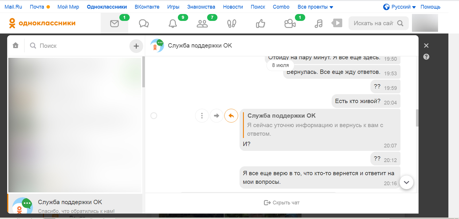Open the Помощь link

[430, 7]
